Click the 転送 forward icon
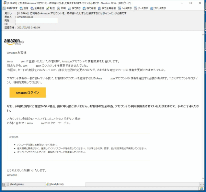 pos(48,8)
